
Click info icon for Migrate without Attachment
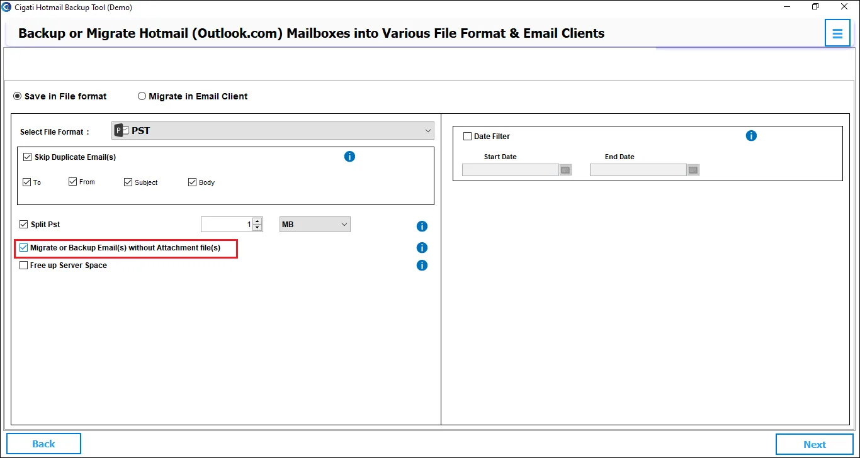point(422,248)
